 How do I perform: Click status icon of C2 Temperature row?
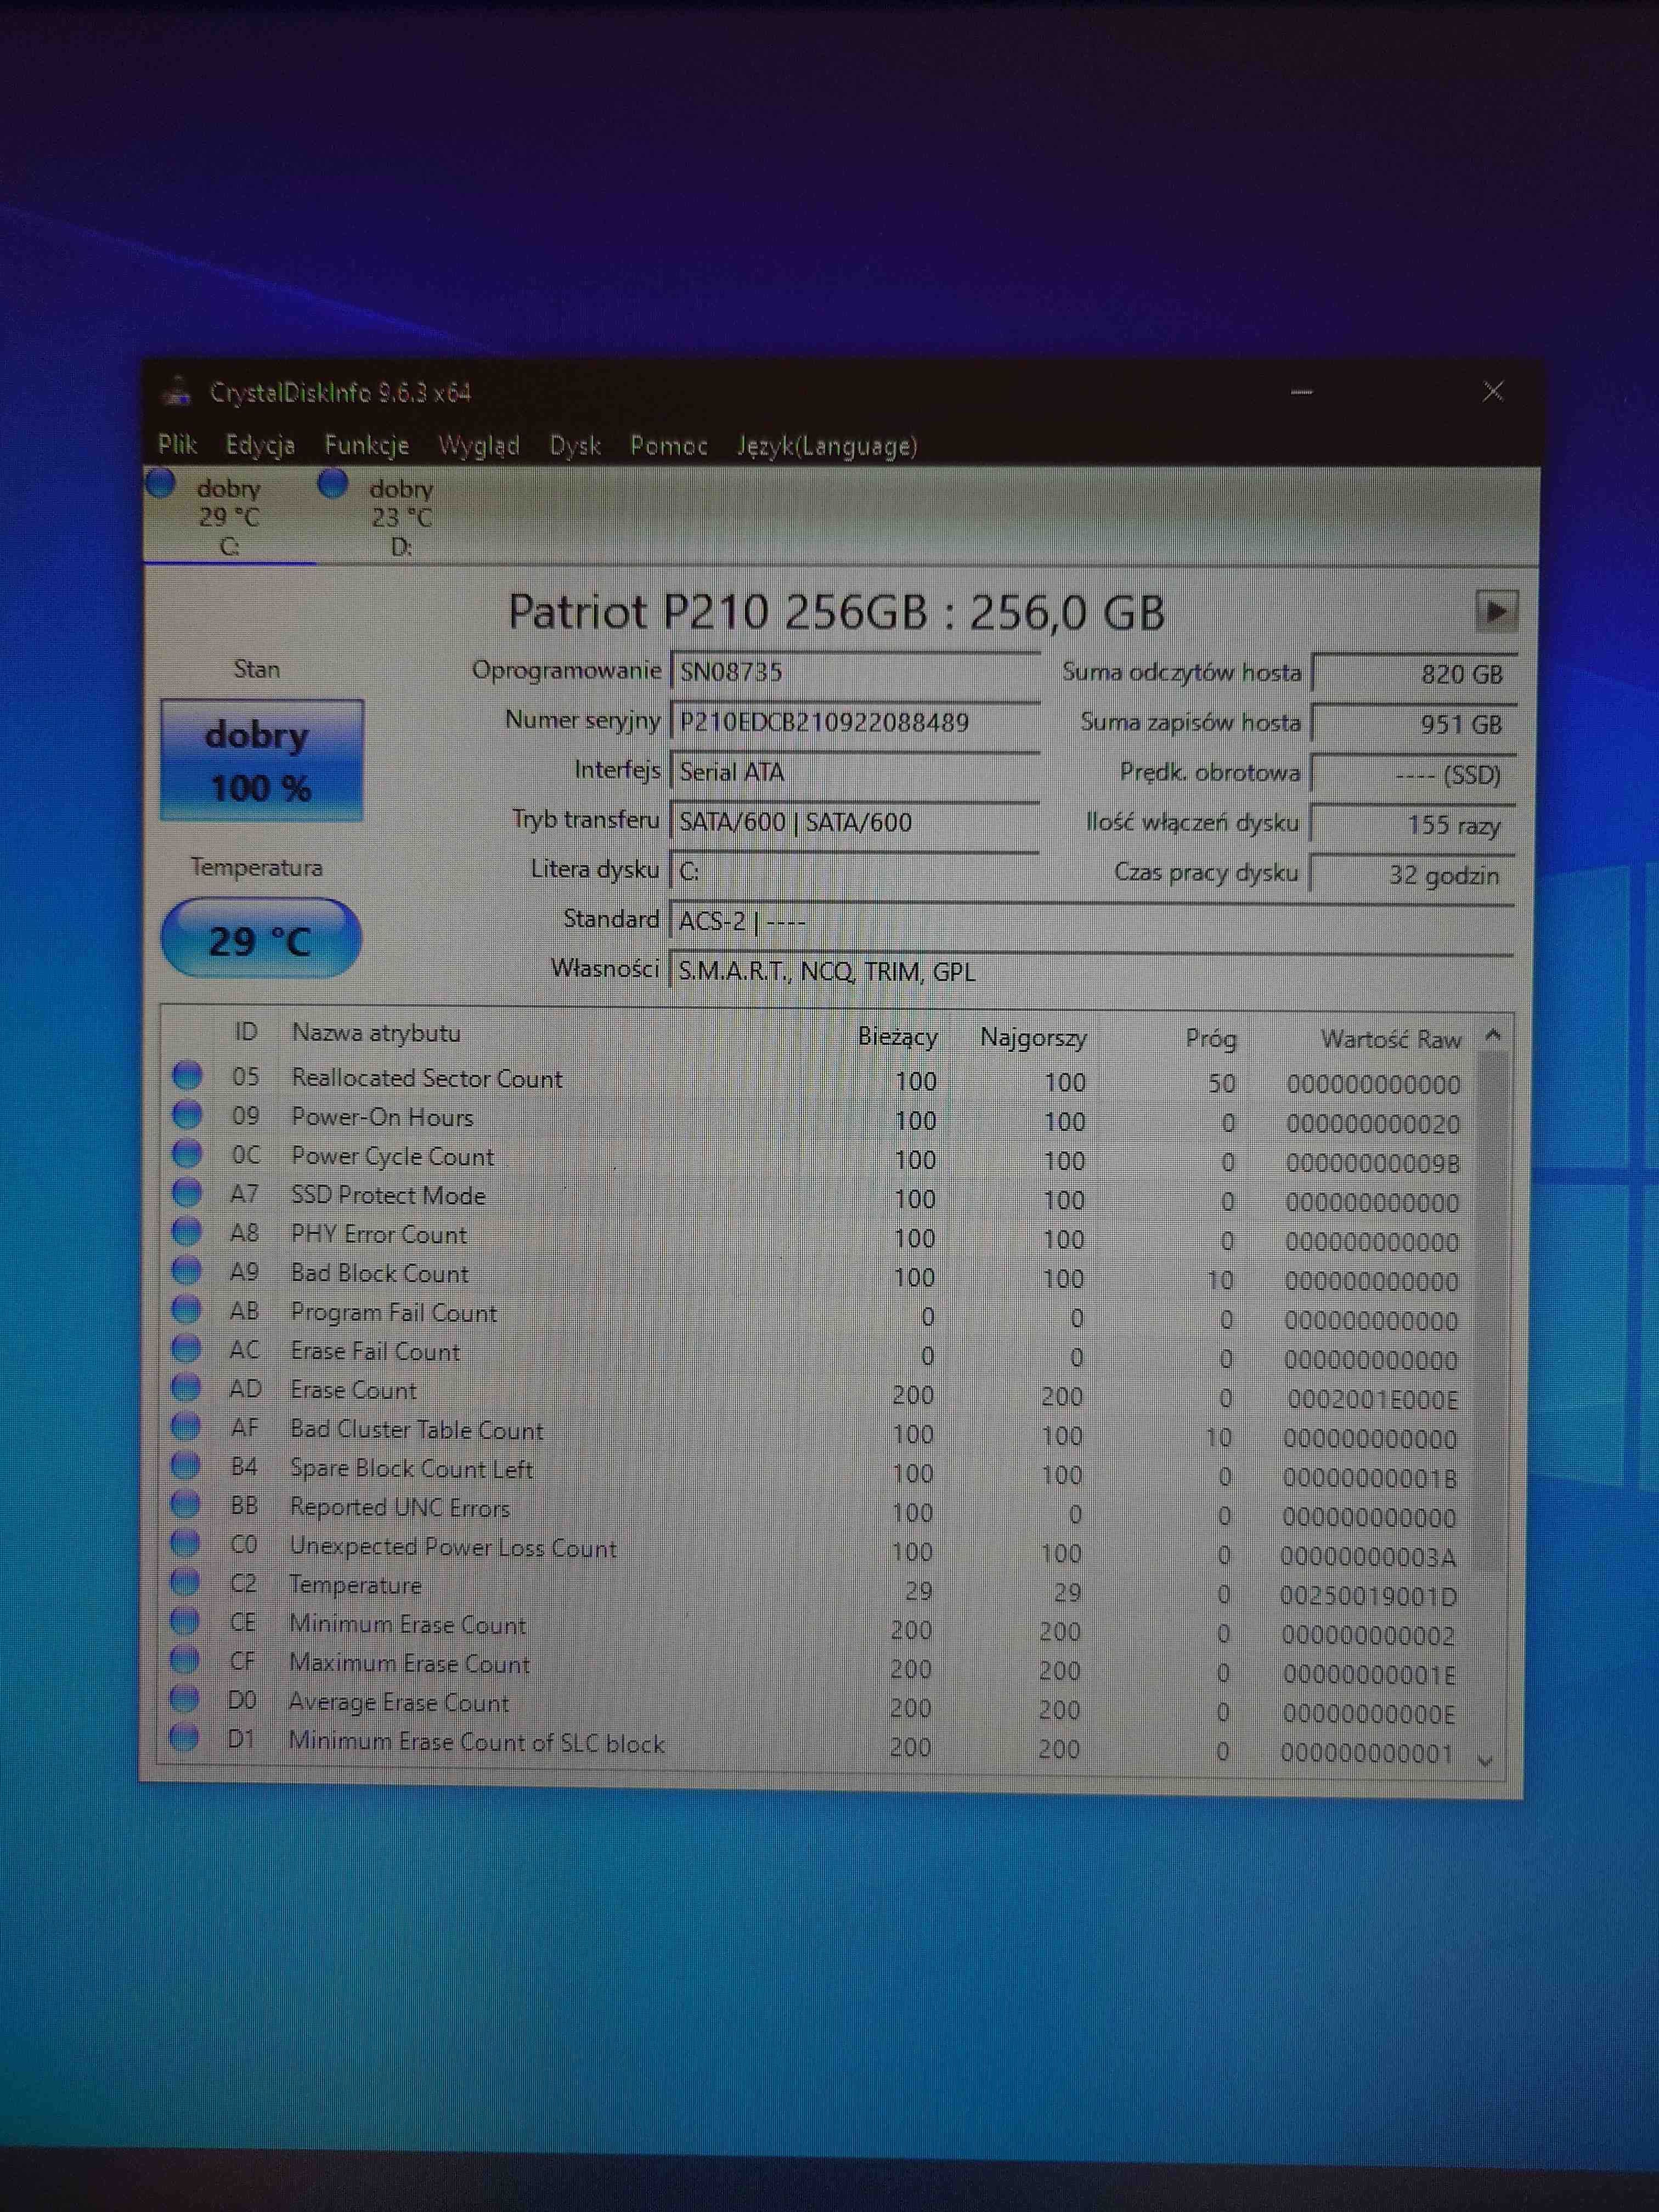pyautogui.click(x=185, y=1582)
